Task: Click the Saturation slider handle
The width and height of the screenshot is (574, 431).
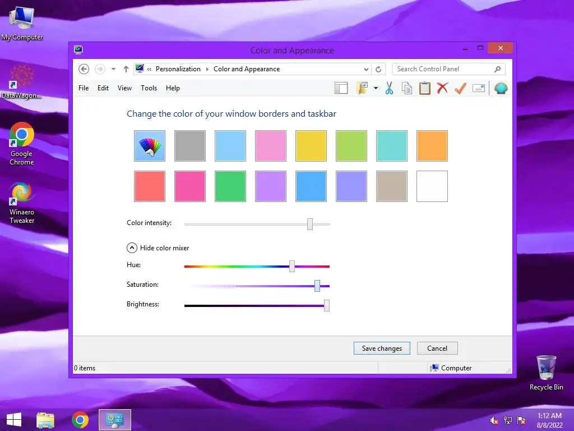Action: coord(317,286)
